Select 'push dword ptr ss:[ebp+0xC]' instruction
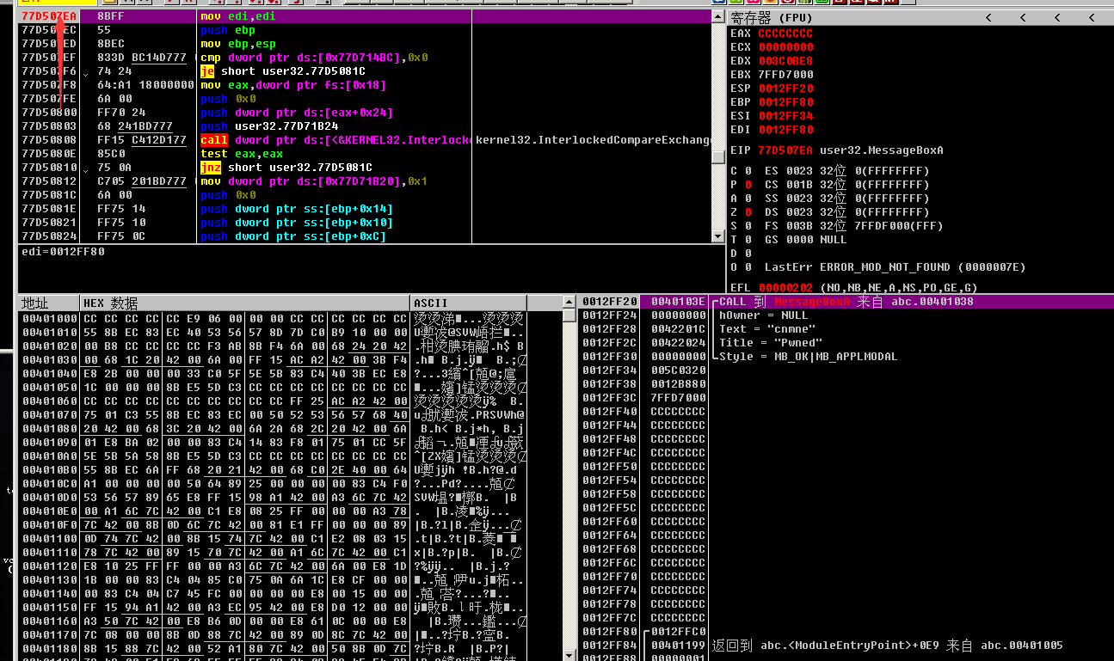Screen dimensions: 1114x661 (x=293, y=236)
